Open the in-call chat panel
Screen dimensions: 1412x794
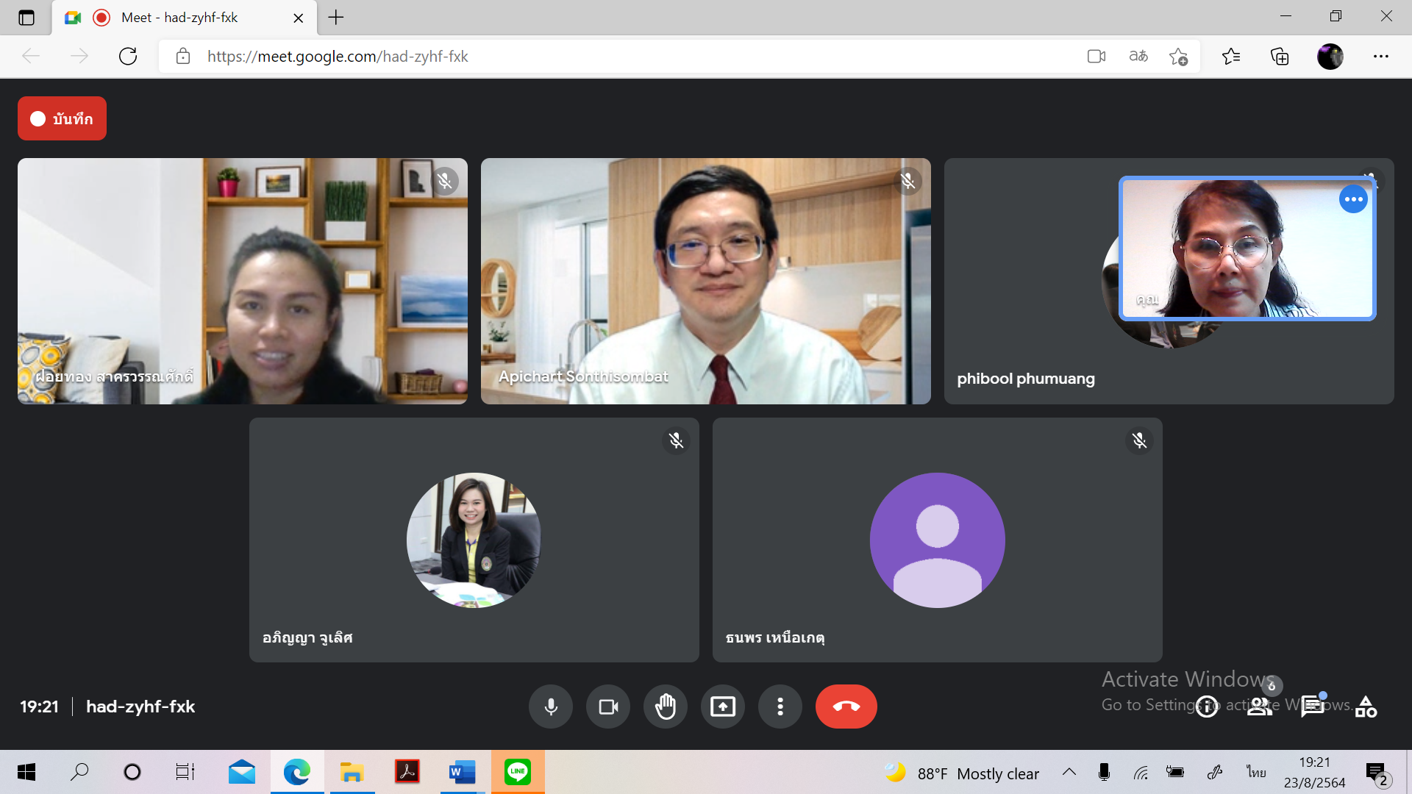click(1313, 707)
